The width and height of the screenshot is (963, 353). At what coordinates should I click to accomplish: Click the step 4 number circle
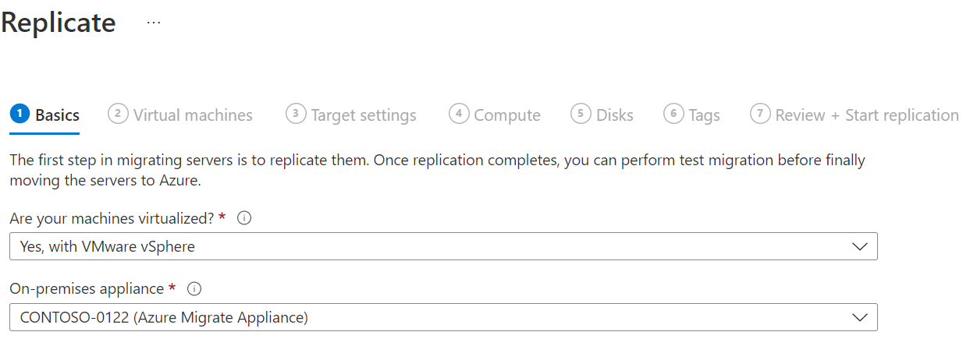459,114
